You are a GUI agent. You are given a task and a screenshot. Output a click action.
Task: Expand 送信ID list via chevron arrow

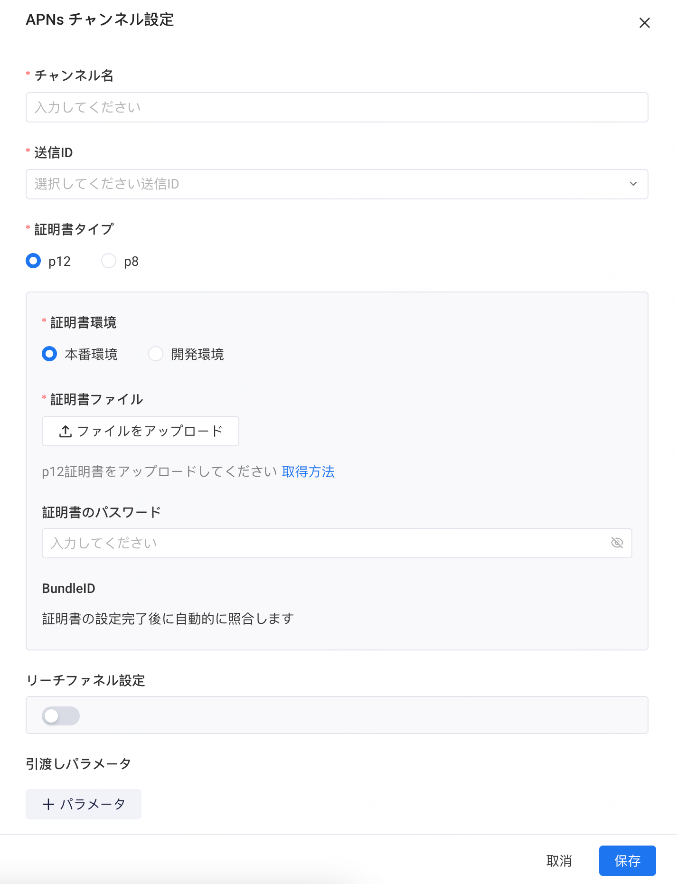633,184
